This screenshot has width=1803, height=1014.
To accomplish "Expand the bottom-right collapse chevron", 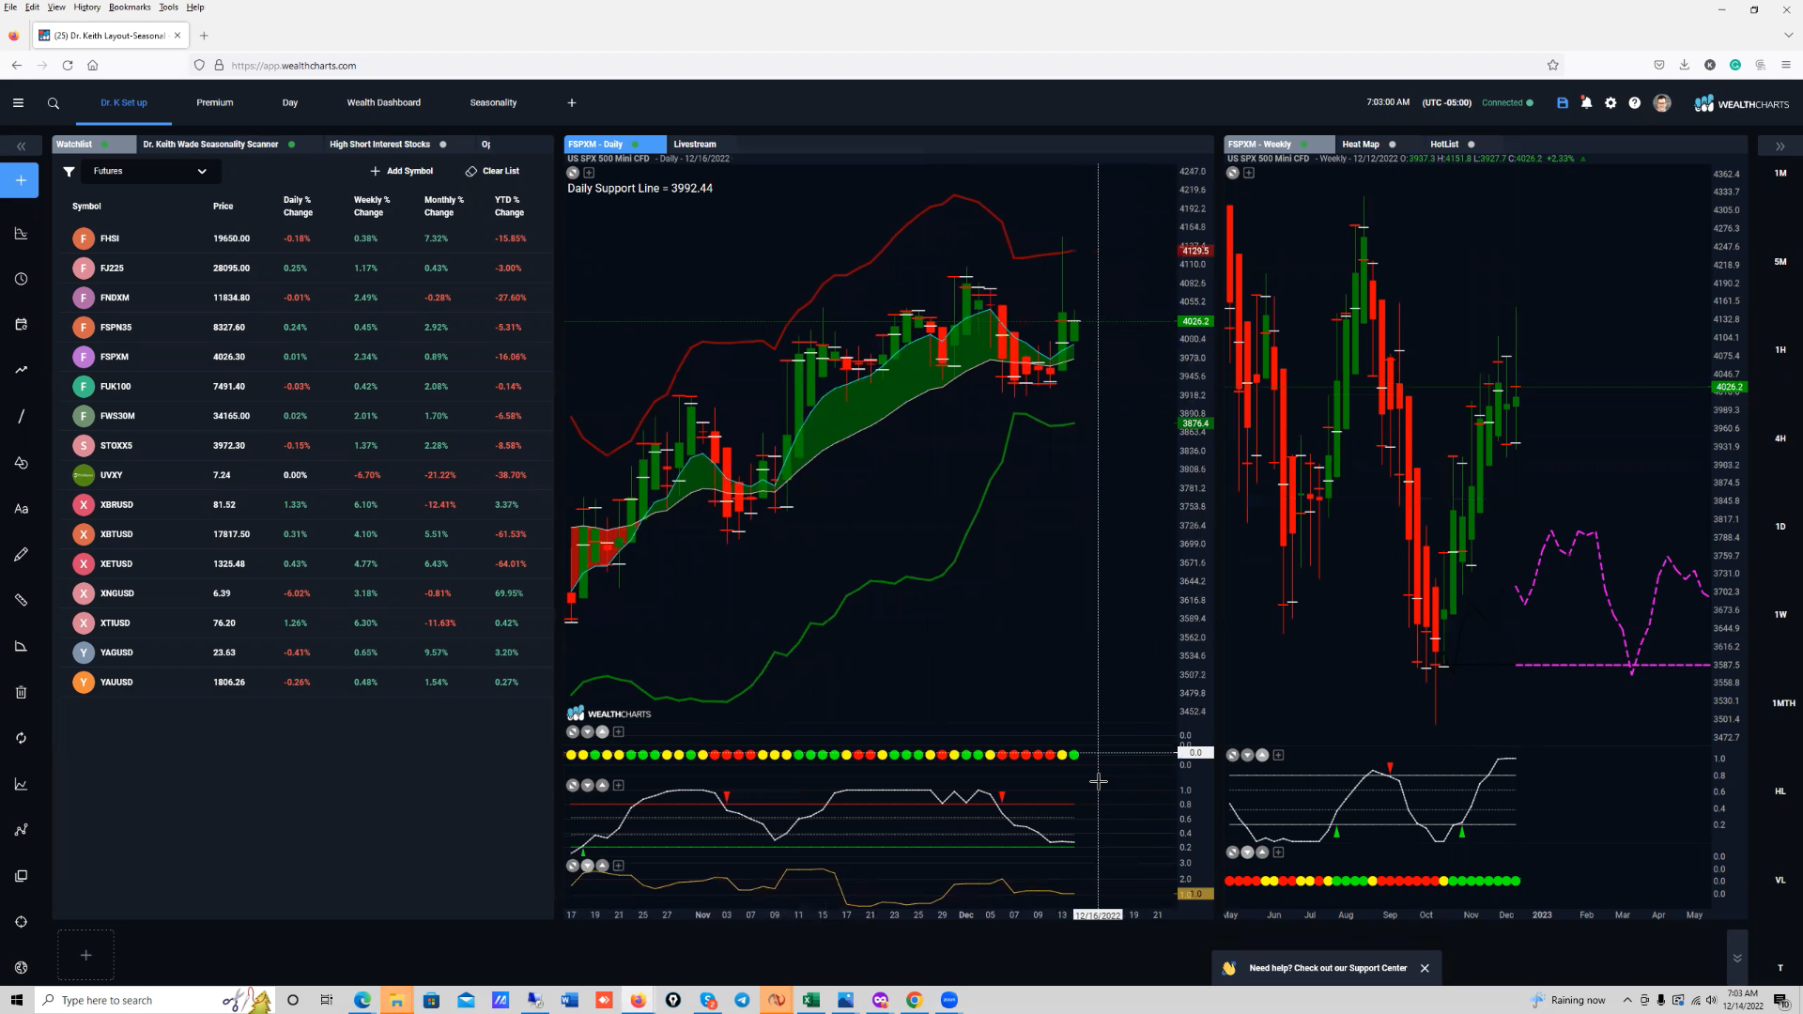I will (1737, 958).
